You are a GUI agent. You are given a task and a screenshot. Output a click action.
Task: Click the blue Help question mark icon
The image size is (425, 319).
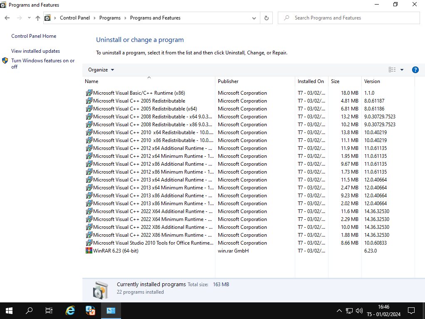tap(415, 70)
